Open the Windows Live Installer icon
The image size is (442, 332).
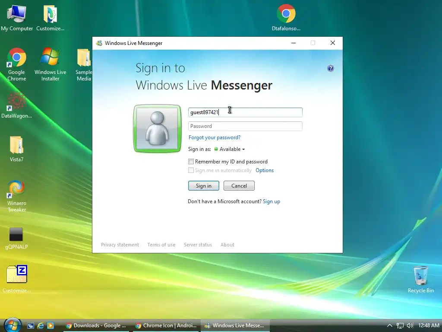coord(50,64)
